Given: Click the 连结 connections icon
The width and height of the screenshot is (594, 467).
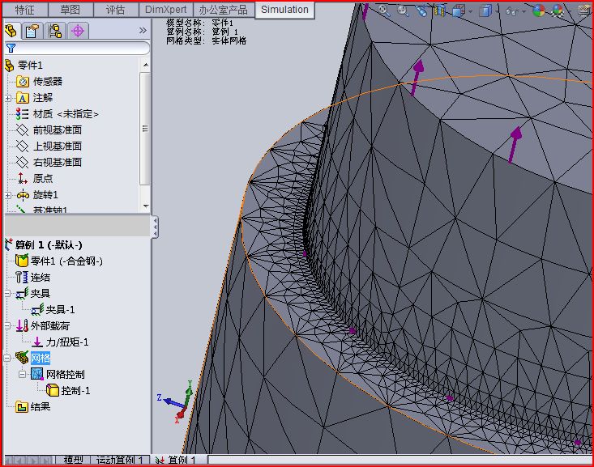Looking at the screenshot, I should [22, 277].
